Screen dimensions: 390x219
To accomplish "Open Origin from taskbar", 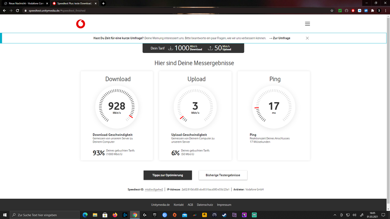I will [175, 215].
